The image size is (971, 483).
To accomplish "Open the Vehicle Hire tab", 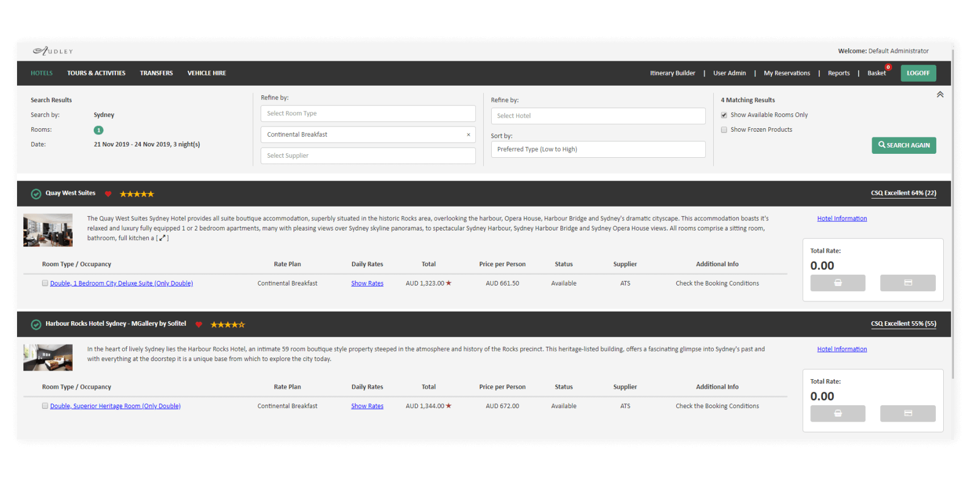I will 207,73.
